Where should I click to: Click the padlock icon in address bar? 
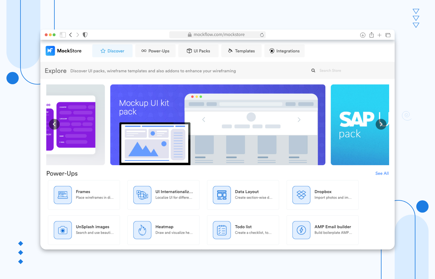[x=190, y=35]
